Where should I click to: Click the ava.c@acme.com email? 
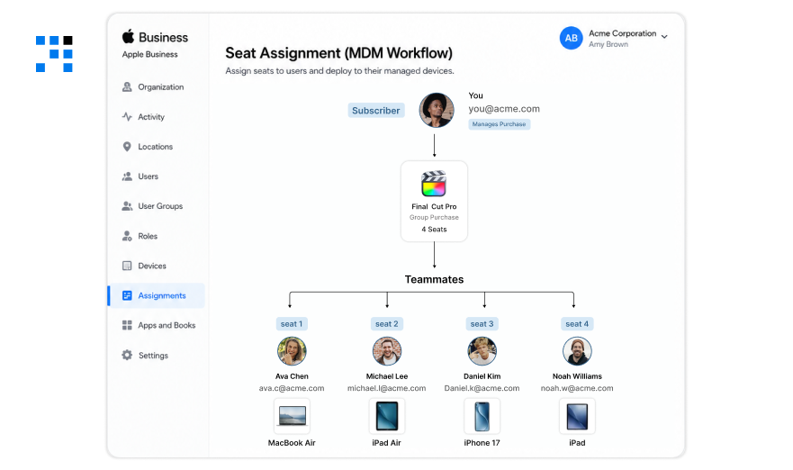(292, 388)
